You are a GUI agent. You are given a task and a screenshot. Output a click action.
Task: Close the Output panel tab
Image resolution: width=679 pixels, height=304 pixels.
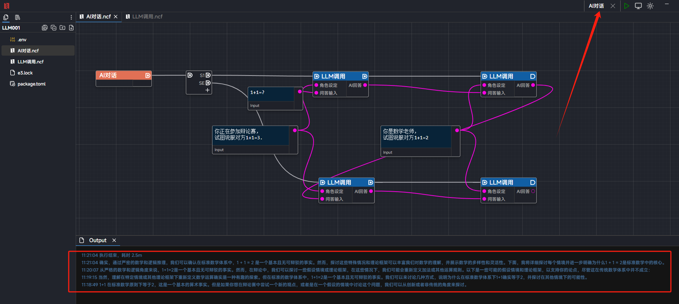click(114, 240)
